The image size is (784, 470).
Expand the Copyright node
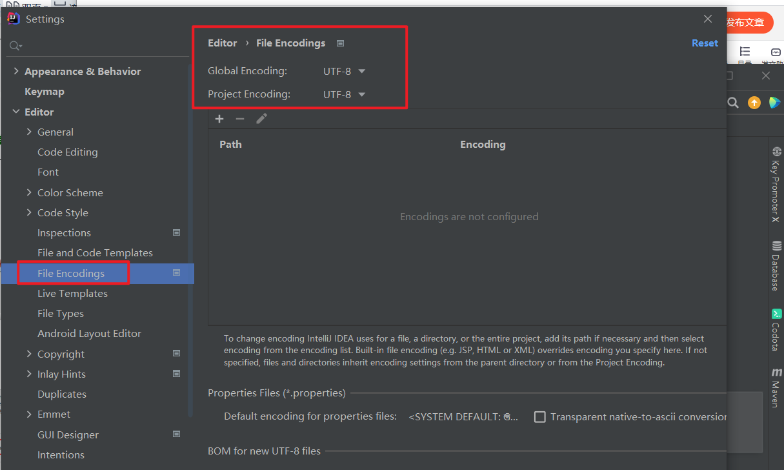[29, 354]
